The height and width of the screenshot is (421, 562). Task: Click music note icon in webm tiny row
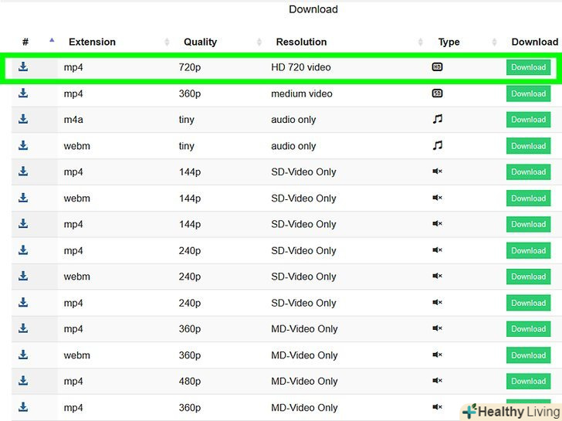pos(437,145)
